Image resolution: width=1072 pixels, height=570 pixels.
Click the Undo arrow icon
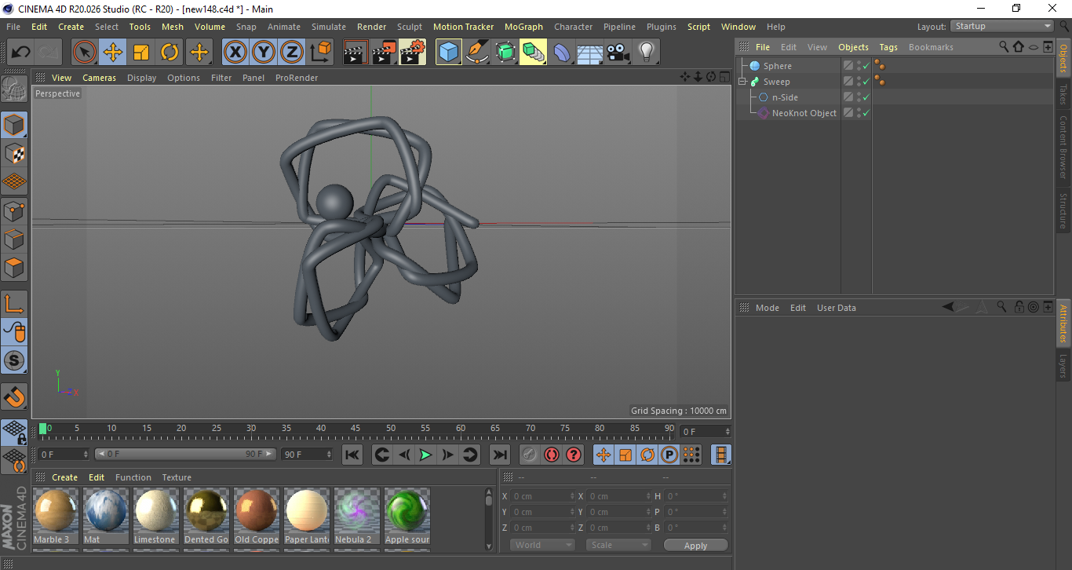pyautogui.click(x=21, y=53)
